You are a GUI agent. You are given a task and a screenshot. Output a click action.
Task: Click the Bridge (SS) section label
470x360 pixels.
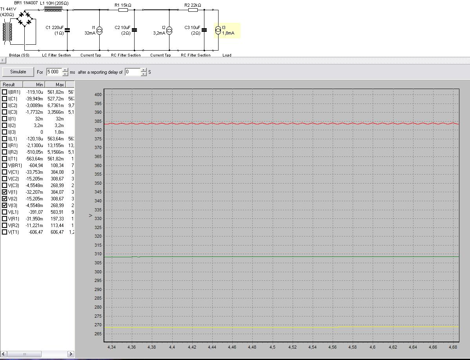click(19, 55)
